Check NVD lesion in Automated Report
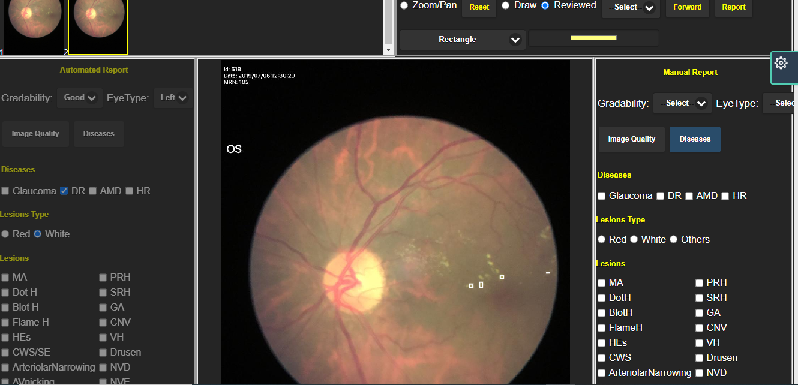This screenshot has height=385, width=798. [103, 368]
